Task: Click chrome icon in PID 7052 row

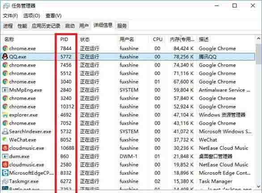Action: pyautogui.click(x=5, y=123)
